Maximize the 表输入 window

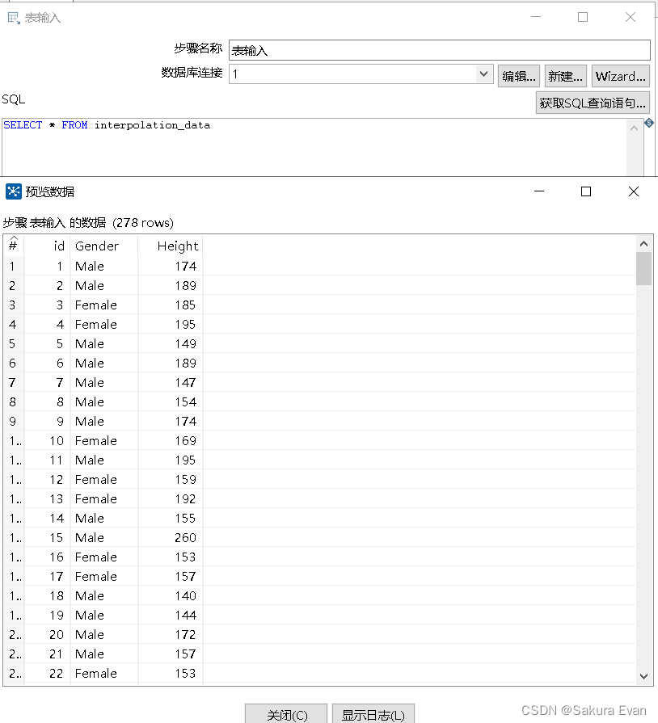tap(583, 17)
